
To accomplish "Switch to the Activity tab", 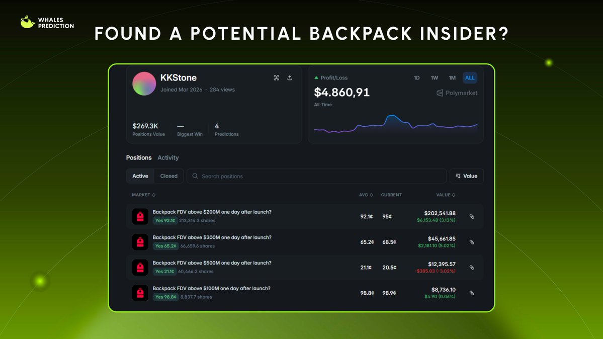I will (x=168, y=157).
